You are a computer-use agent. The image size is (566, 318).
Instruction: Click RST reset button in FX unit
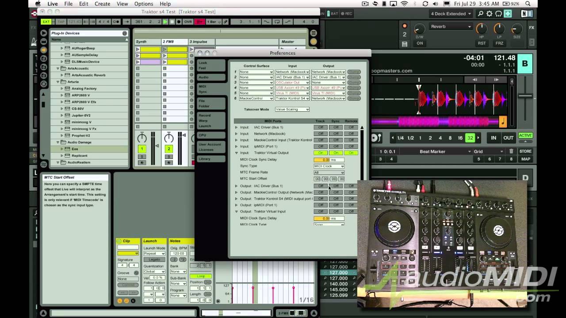click(x=482, y=43)
